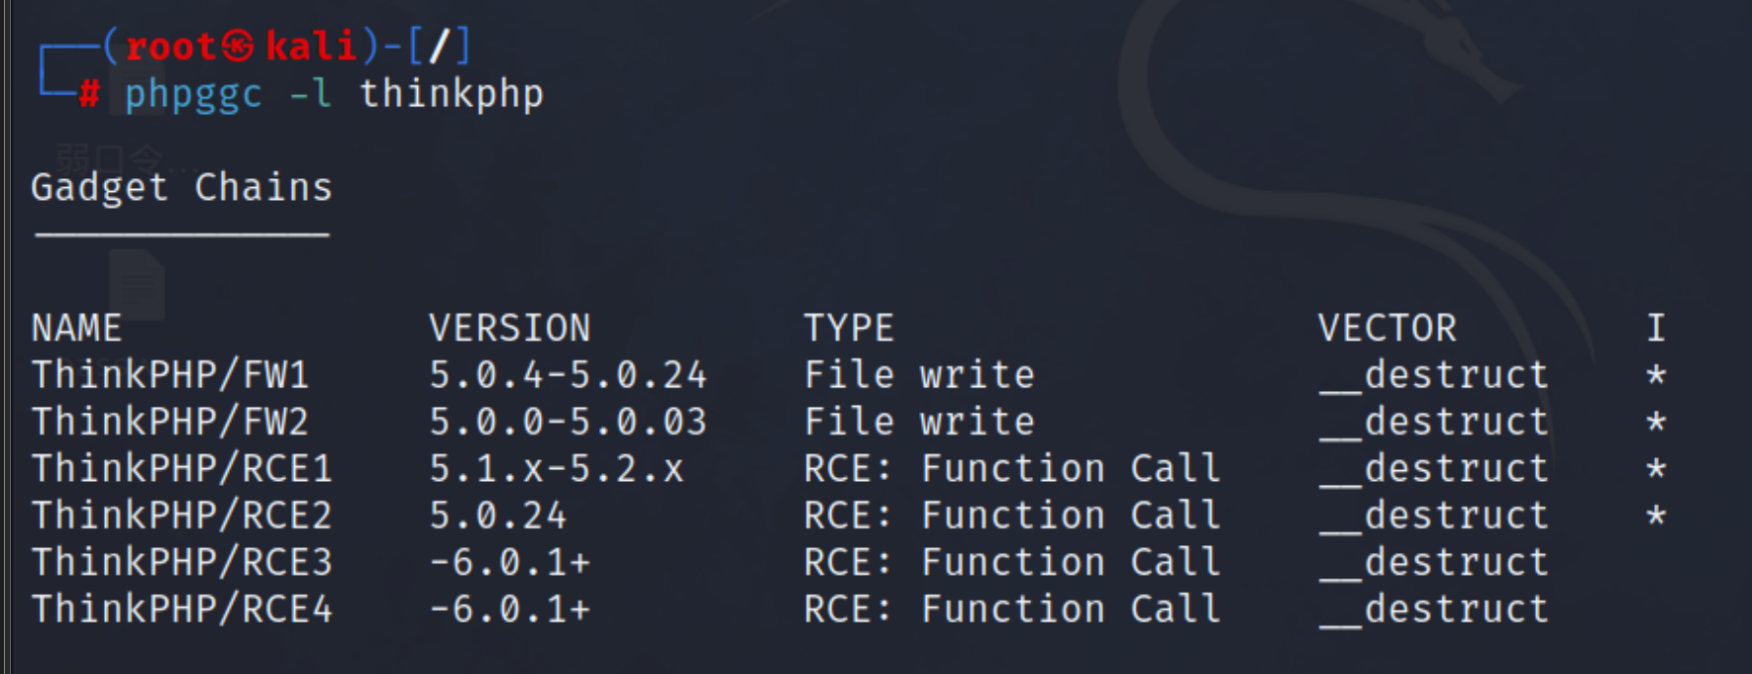The image size is (1752, 674).
Task: Click the asterisk in the ThinkPHP/FW2 row
Action: (1656, 423)
